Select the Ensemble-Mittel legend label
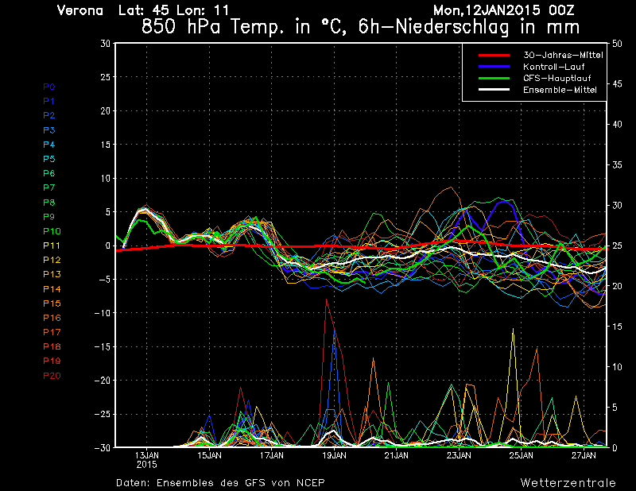This screenshot has height=491, width=636. pos(560,90)
